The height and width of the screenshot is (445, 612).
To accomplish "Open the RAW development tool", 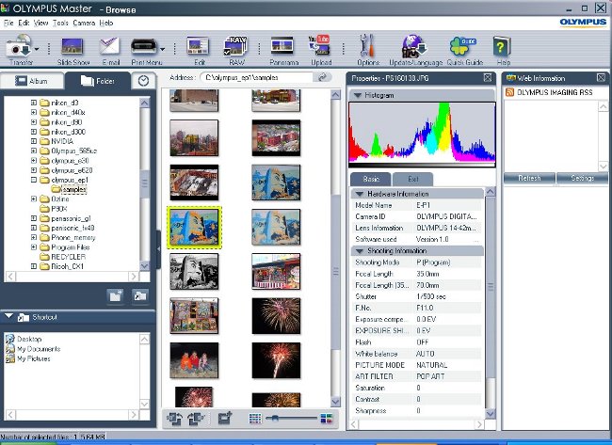I will (x=238, y=46).
